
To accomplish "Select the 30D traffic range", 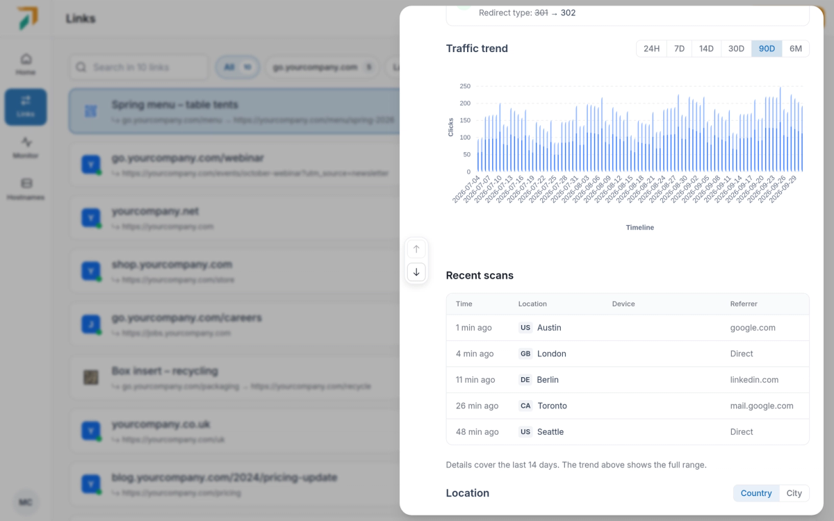I will [x=736, y=49].
